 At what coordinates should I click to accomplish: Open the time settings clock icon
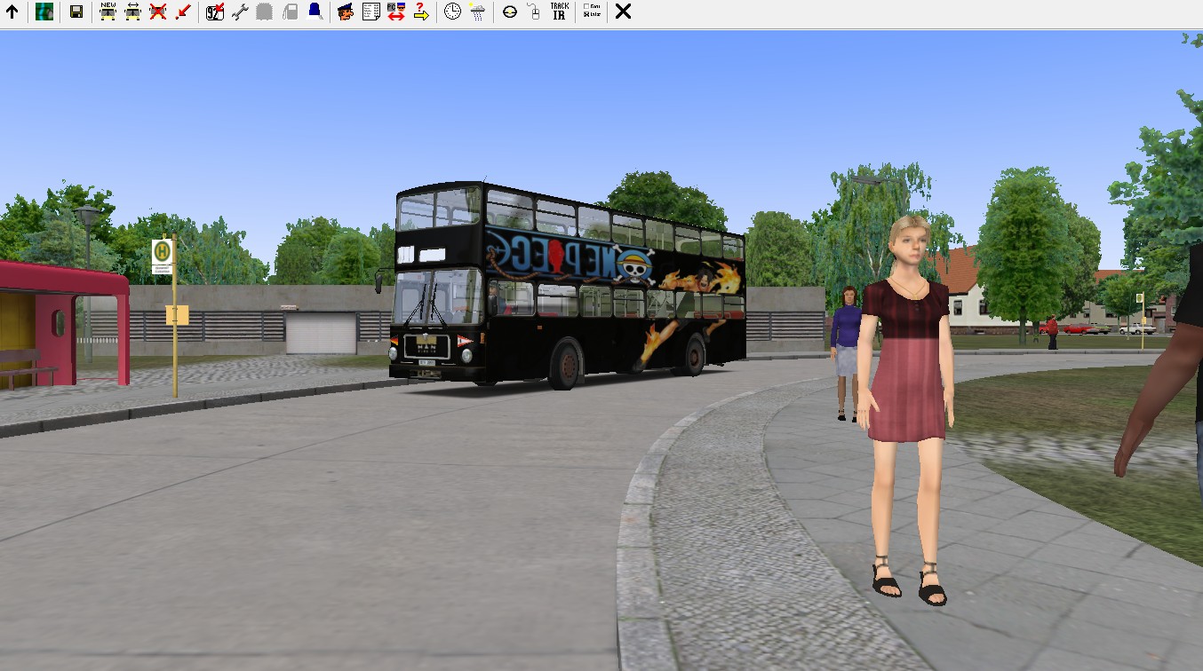(453, 12)
